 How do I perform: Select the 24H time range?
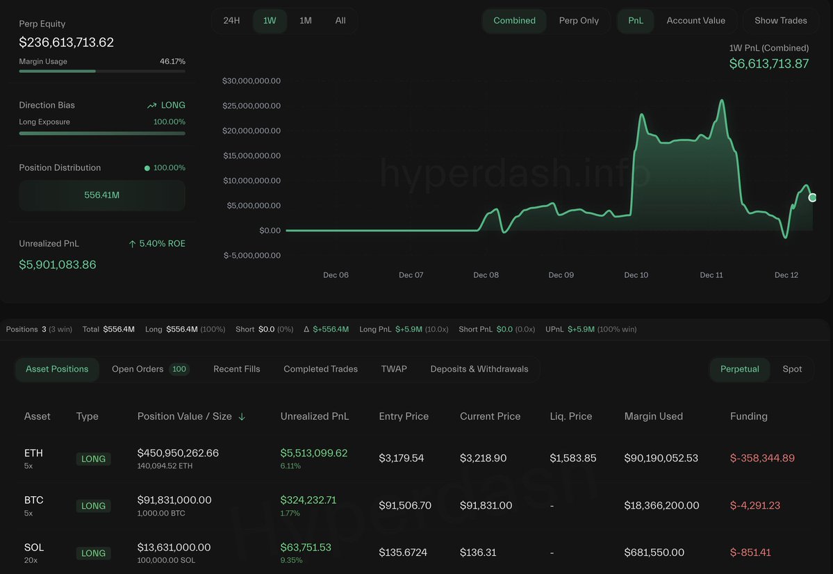click(231, 21)
